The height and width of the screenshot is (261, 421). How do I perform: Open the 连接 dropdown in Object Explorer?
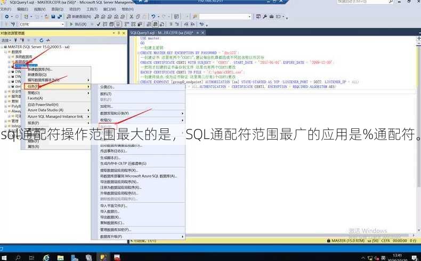[6, 40]
